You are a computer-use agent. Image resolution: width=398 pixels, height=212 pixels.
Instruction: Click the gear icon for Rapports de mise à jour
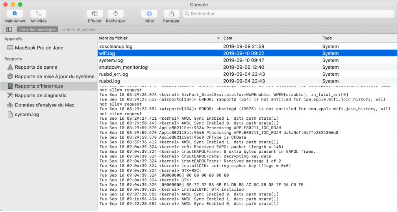click(x=10, y=77)
